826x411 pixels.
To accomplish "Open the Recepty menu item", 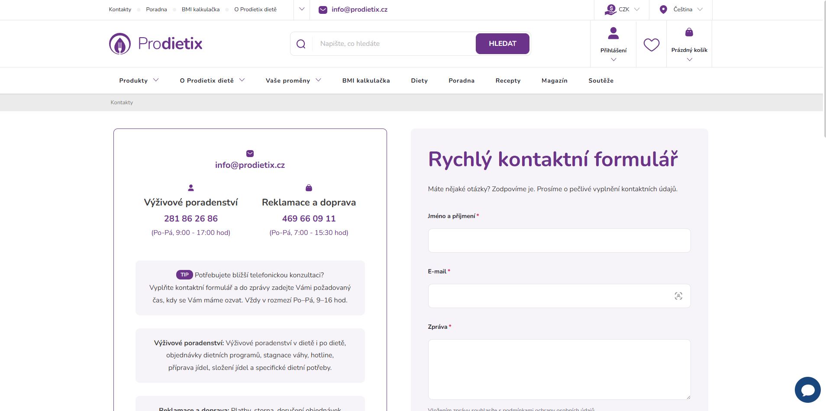I will pyautogui.click(x=508, y=80).
